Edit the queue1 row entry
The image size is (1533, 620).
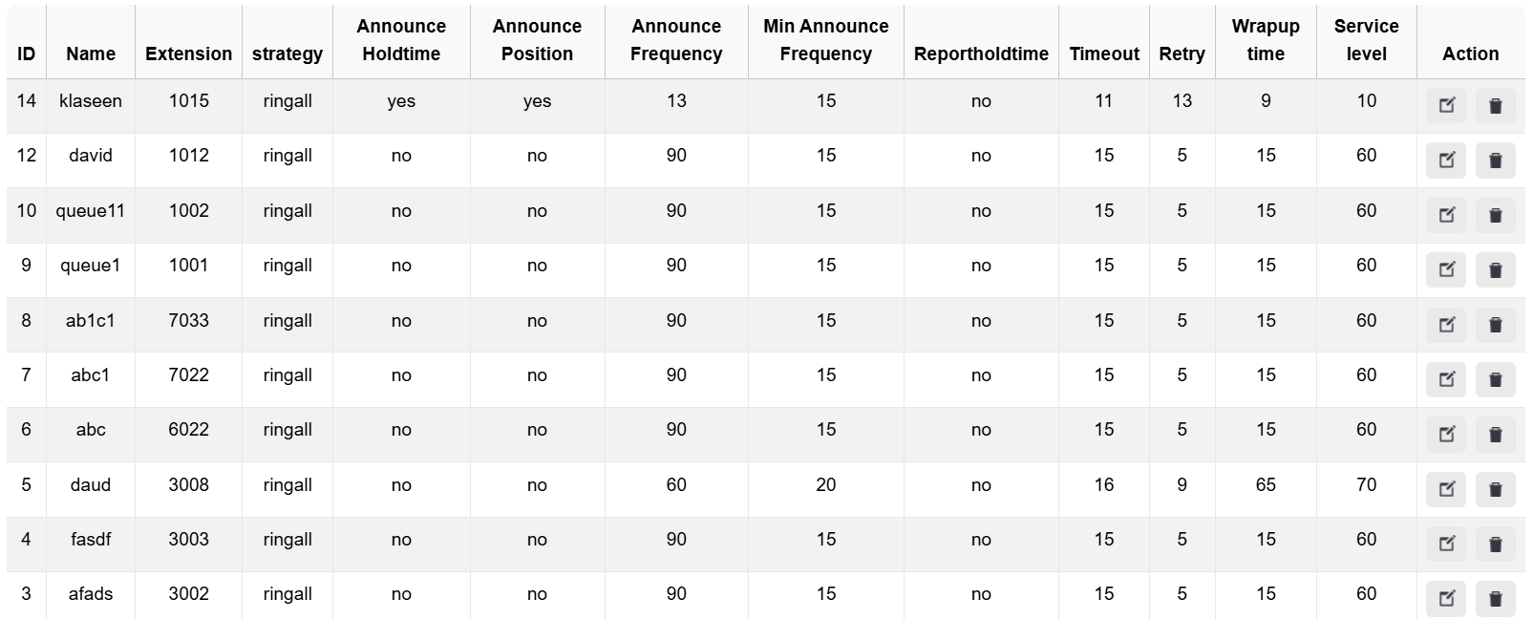pos(1446,269)
